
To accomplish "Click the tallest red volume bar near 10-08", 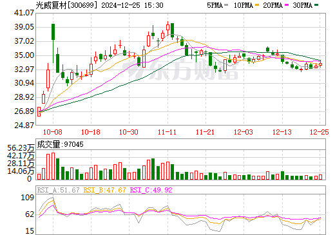I will tap(53, 166).
